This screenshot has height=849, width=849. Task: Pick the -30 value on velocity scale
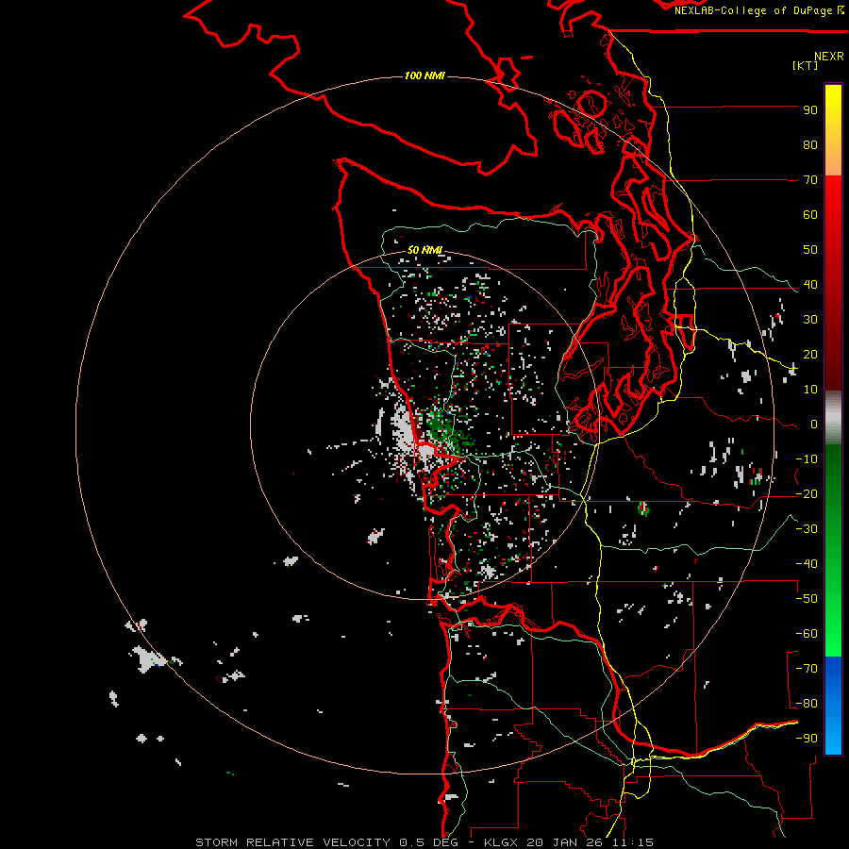click(807, 529)
